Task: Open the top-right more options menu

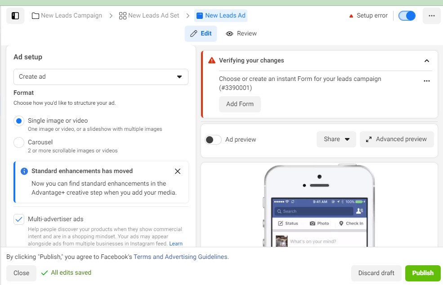Action: [431, 16]
